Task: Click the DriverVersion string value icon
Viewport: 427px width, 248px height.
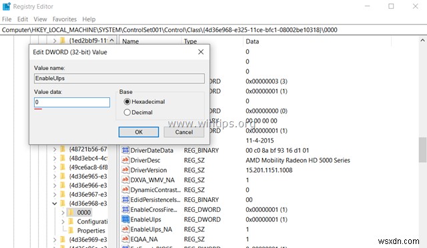Action: click(x=125, y=170)
